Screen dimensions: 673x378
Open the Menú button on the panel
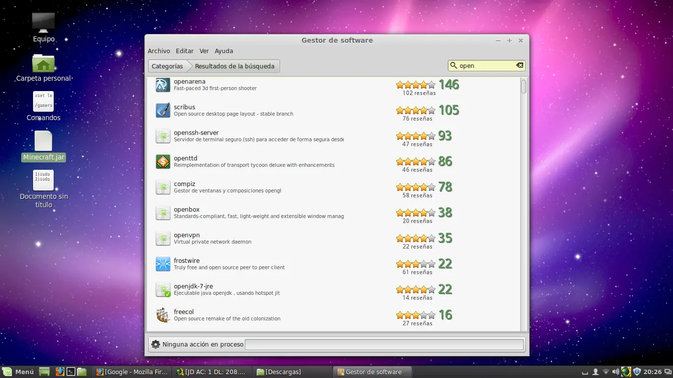pyautogui.click(x=19, y=372)
